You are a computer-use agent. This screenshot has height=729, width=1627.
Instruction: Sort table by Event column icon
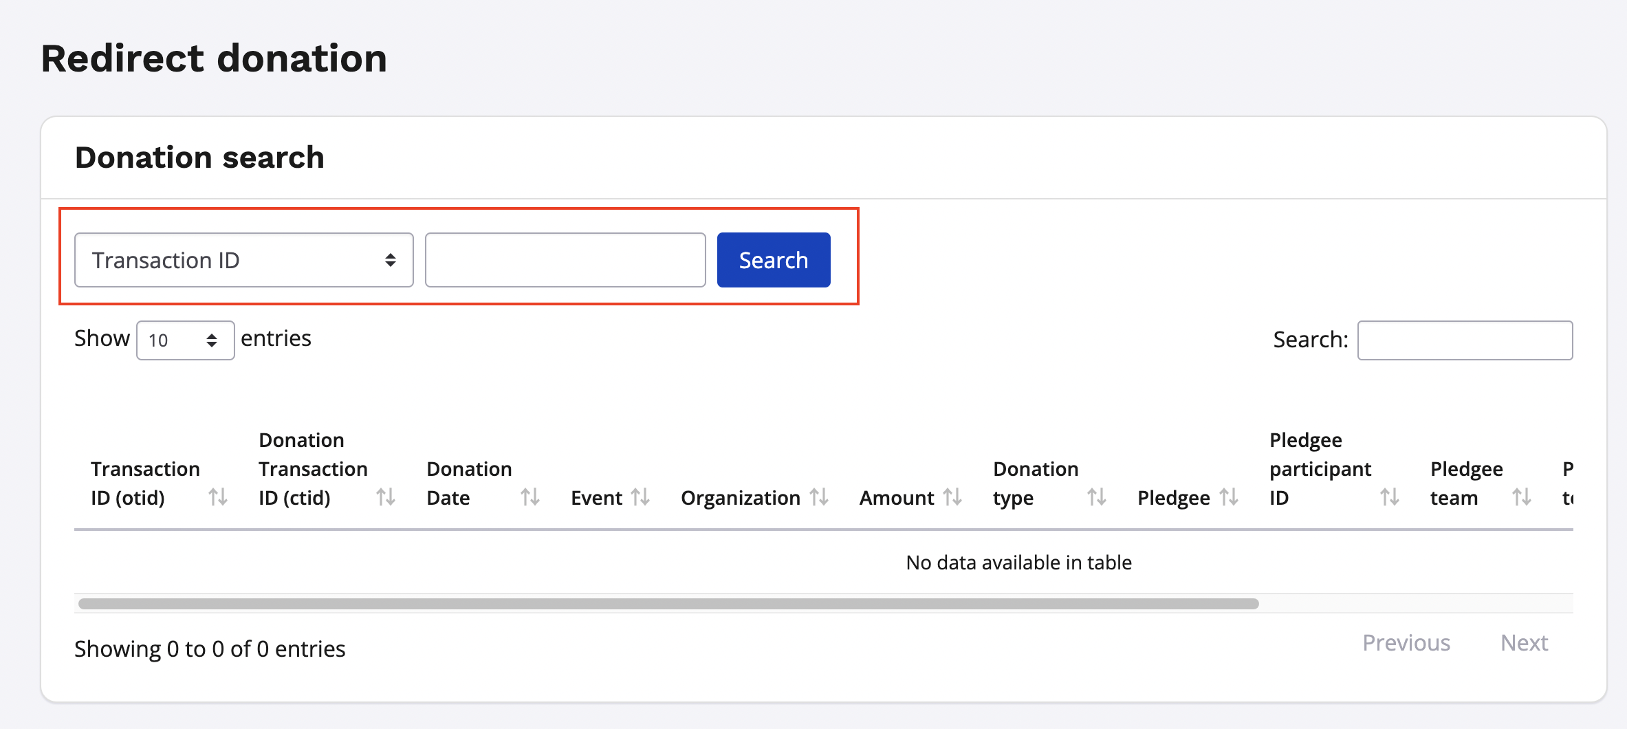pyautogui.click(x=640, y=497)
